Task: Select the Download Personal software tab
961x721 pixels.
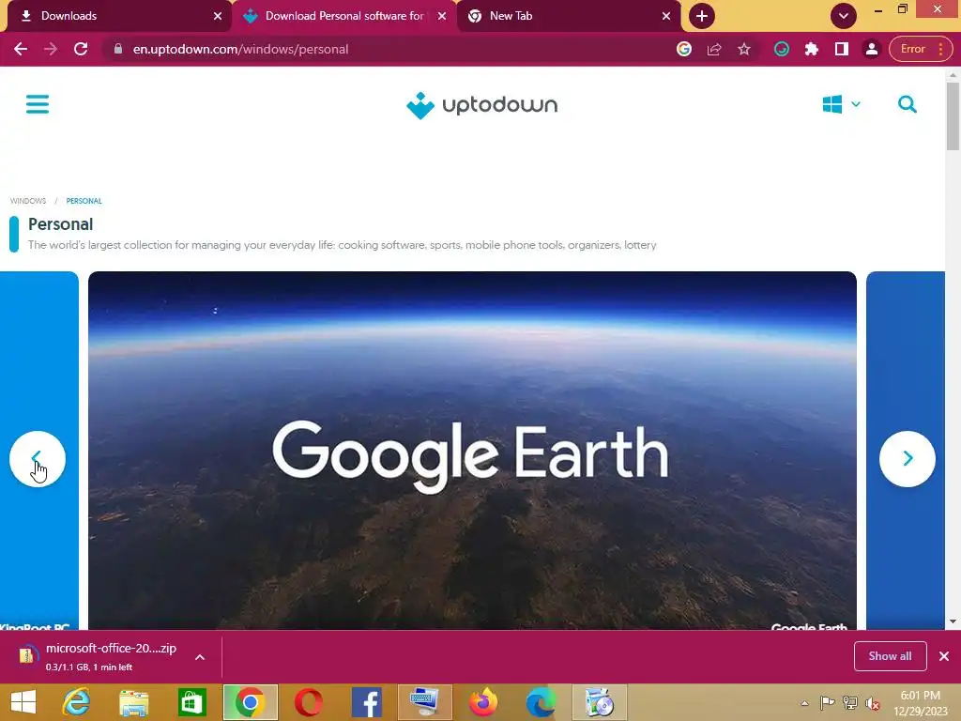Action: [x=344, y=16]
